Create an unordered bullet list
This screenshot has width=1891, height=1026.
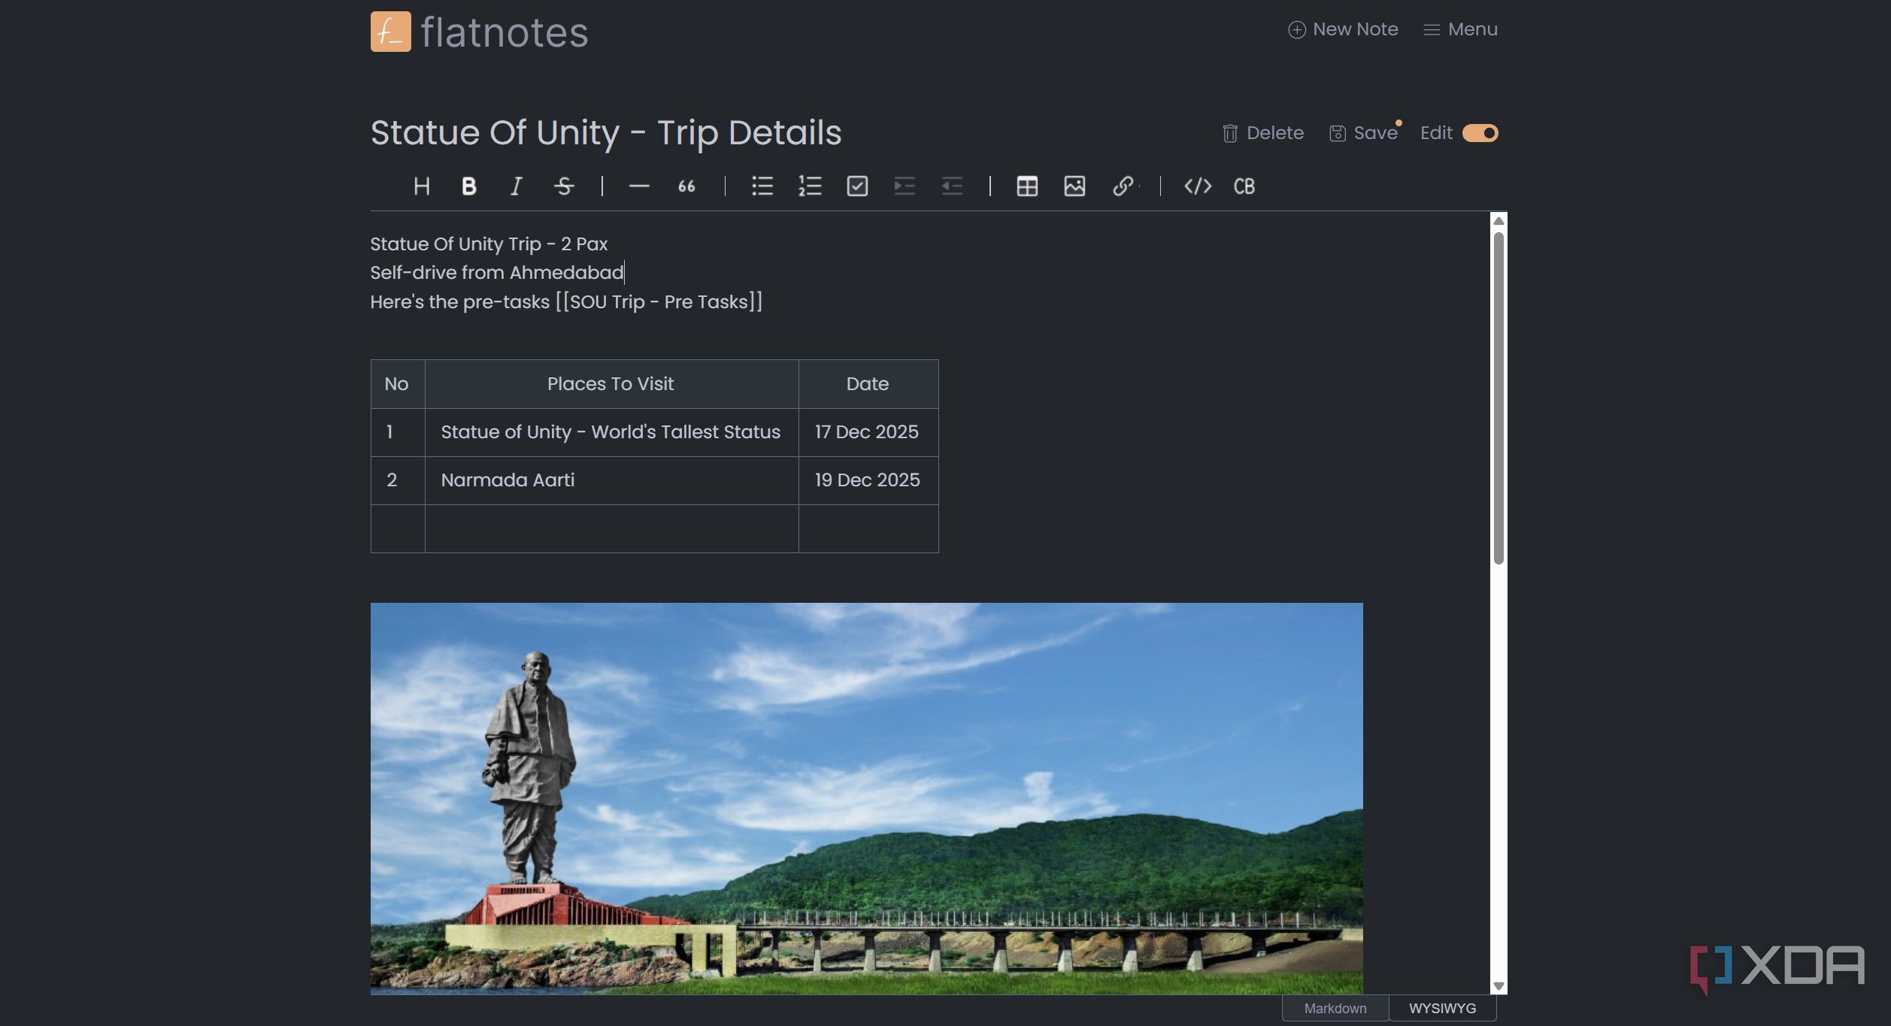tap(762, 186)
